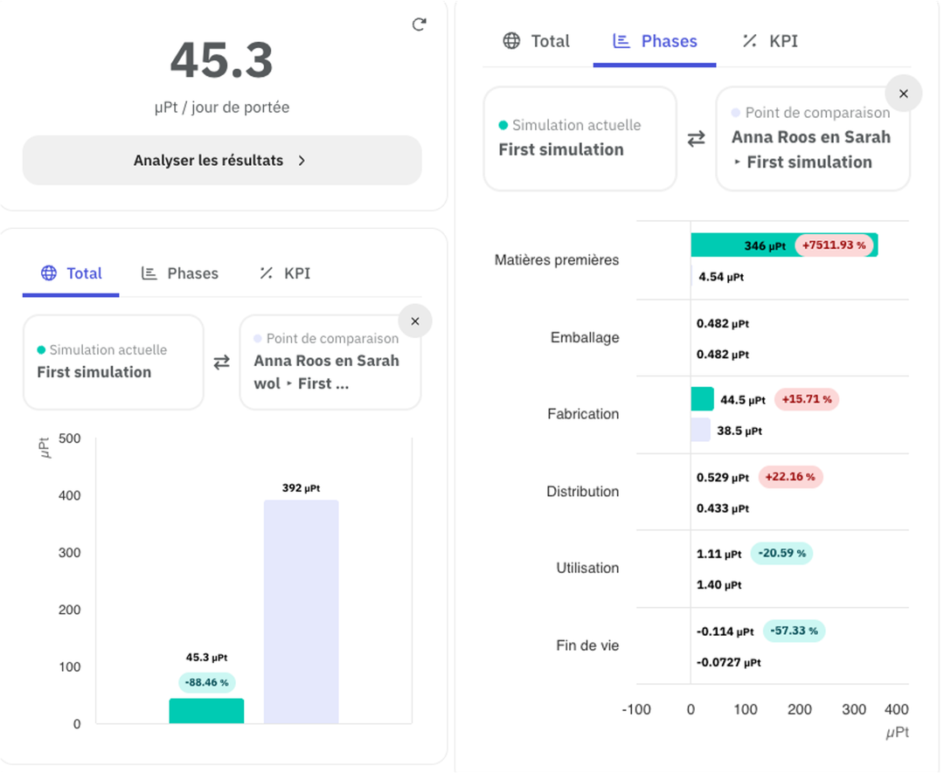Image resolution: width=944 pixels, height=773 pixels.
Task: Click the green 45.3 µPt bar
Action: click(206, 711)
